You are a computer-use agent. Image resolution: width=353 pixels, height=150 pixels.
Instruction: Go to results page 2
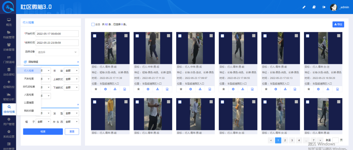tap(285, 140)
